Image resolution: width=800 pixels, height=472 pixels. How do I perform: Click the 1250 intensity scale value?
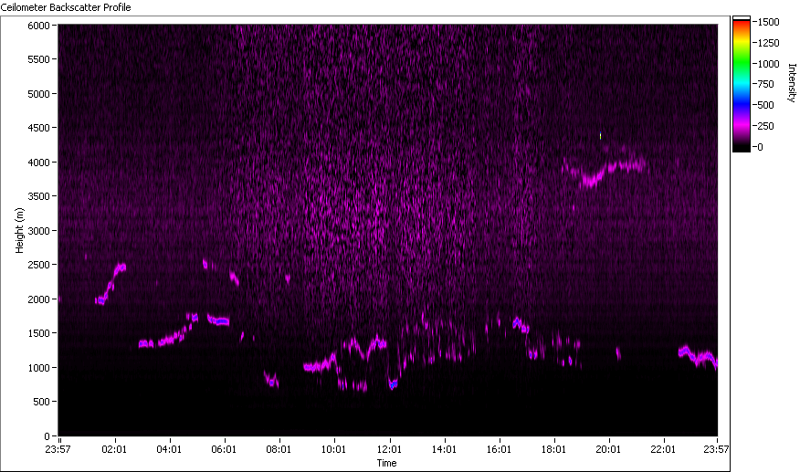768,43
